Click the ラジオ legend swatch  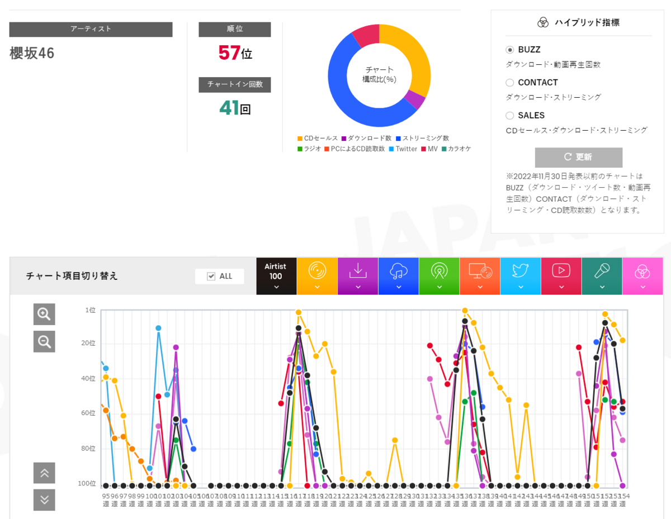300,149
